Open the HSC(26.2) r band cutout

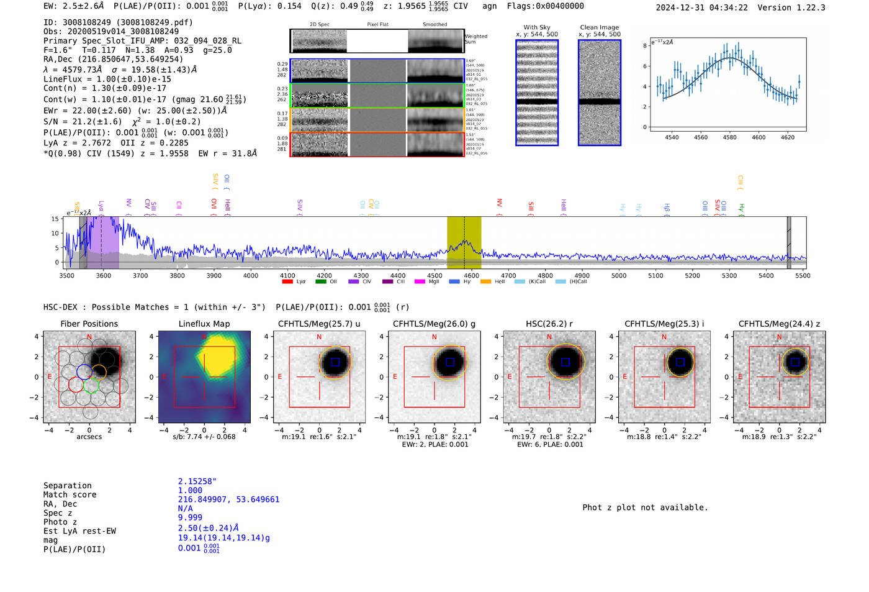[549, 376]
